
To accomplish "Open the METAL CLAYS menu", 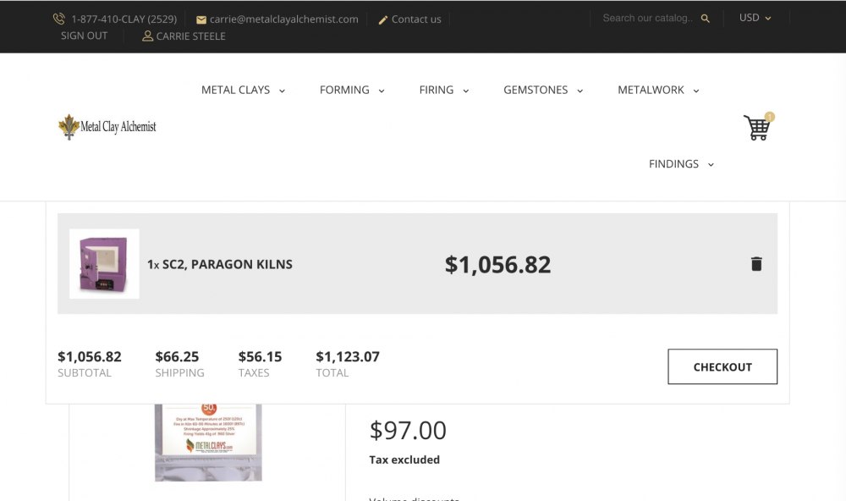I will click(236, 91).
